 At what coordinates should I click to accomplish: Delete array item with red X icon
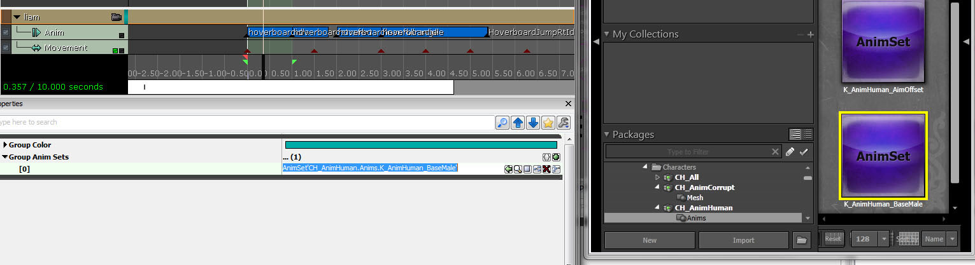(x=546, y=169)
